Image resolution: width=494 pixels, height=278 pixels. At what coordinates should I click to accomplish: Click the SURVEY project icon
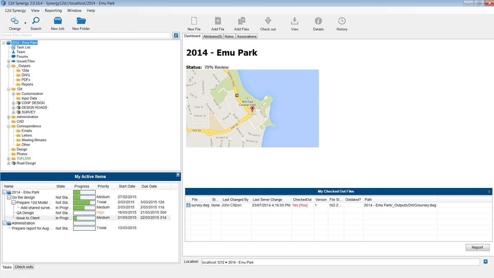[19, 112]
